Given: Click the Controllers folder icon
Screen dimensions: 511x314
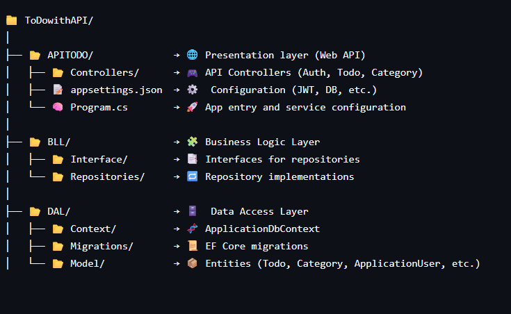Looking at the screenshot, I should coord(58,72).
